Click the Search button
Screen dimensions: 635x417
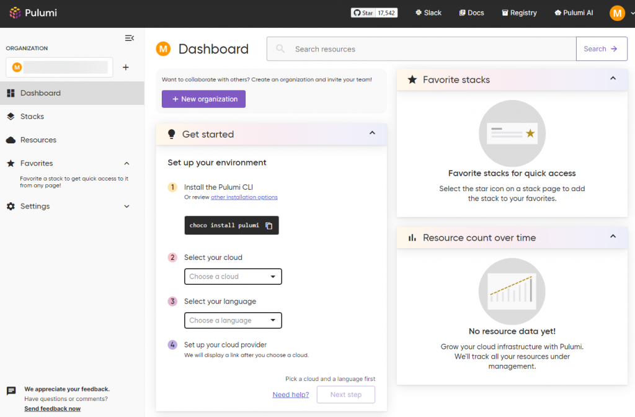tap(602, 49)
